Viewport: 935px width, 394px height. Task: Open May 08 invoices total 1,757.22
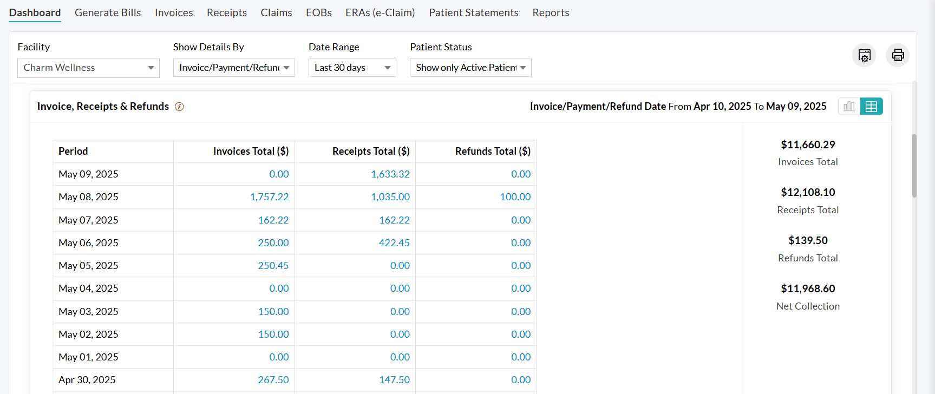pyautogui.click(x=269, y=197)
